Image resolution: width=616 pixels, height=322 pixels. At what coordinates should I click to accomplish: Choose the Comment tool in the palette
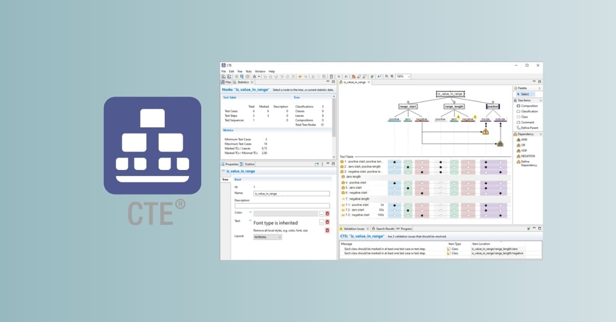click(x=525, y=122)
